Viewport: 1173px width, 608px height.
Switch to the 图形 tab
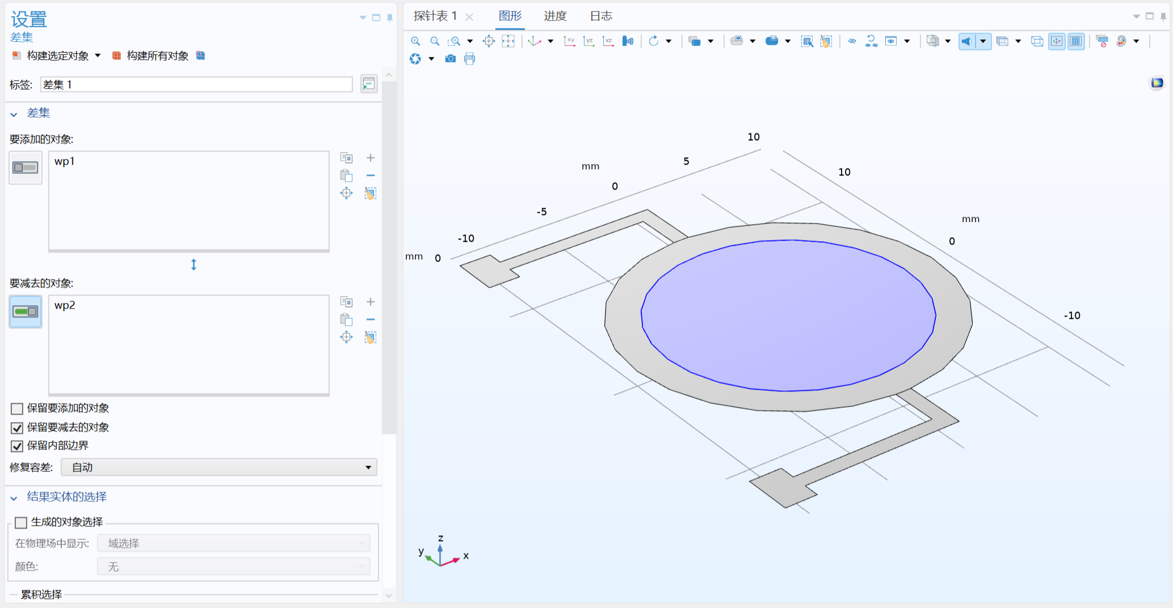coord(510,16)
